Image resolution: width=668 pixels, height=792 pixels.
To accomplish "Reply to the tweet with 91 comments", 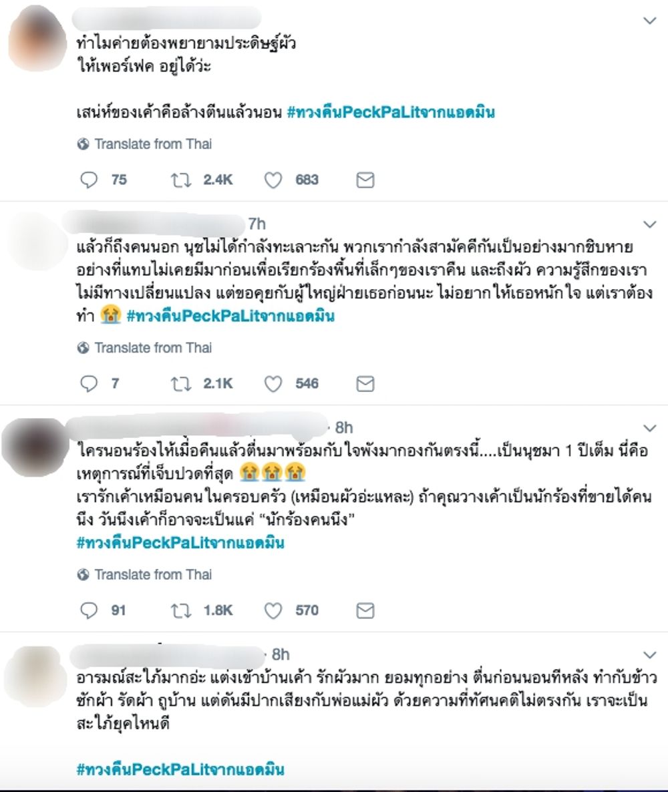I will [89, 610].
